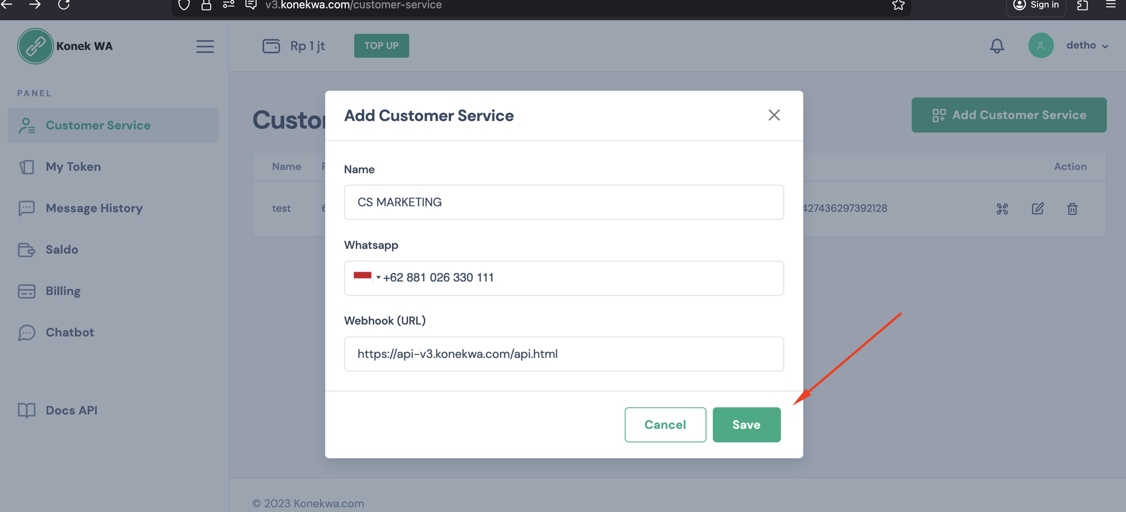
Task: Click the Webhook URL input field
Action: pyautogui.click(x=564, y=354)
